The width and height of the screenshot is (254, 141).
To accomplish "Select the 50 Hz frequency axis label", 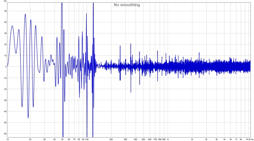I will (62, 139).
